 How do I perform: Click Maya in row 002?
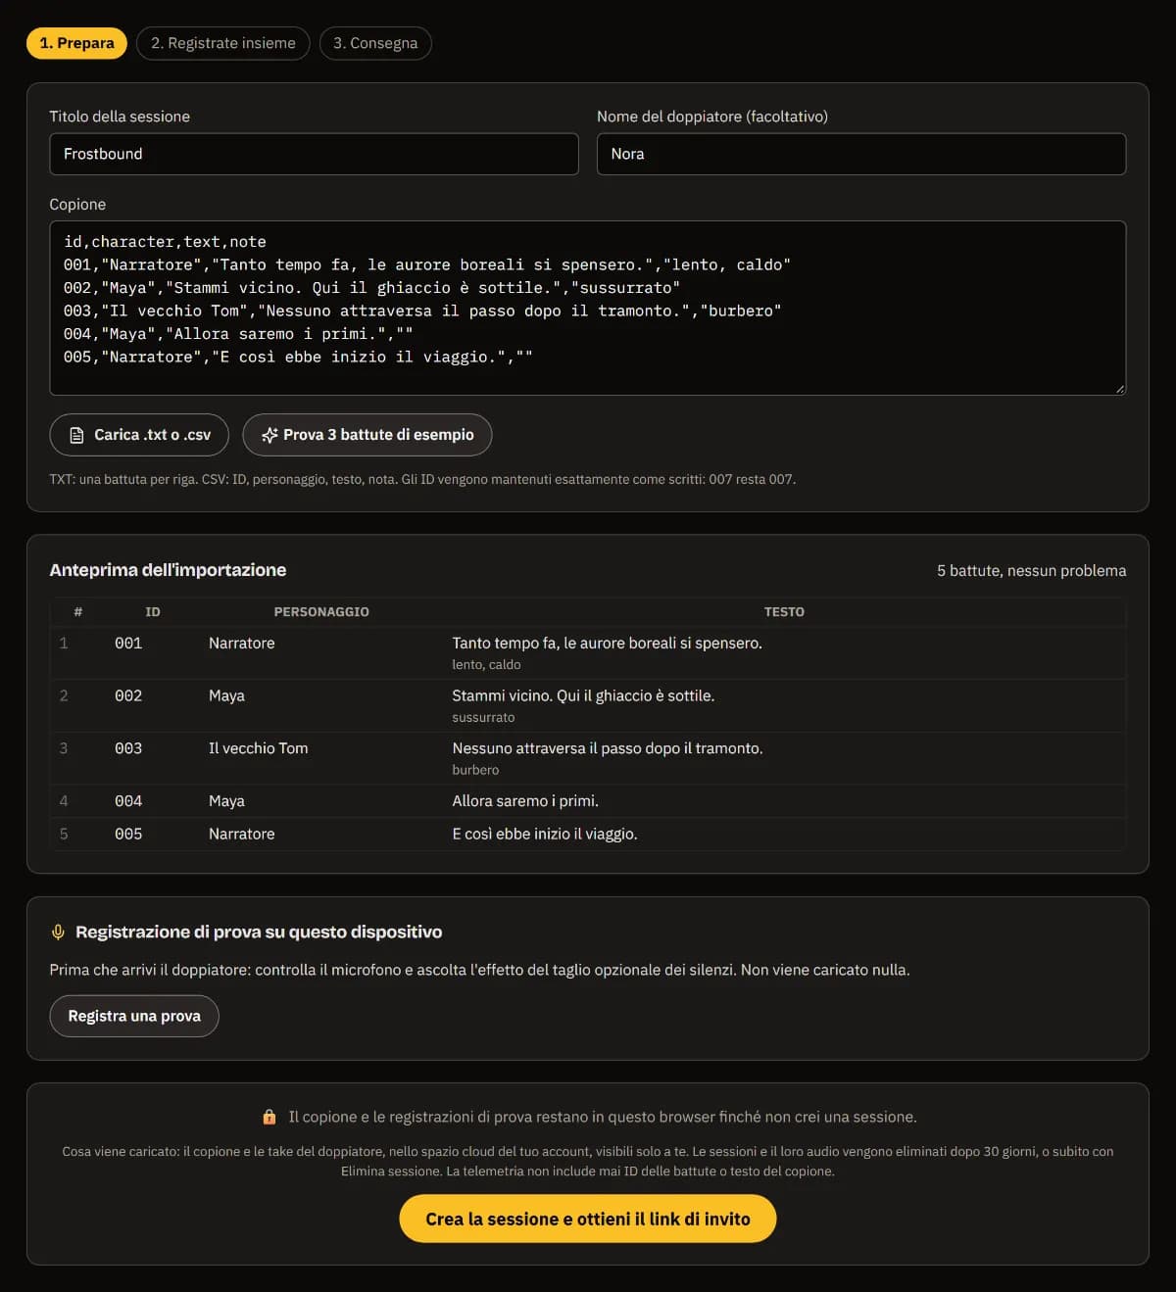click(226, 695)
